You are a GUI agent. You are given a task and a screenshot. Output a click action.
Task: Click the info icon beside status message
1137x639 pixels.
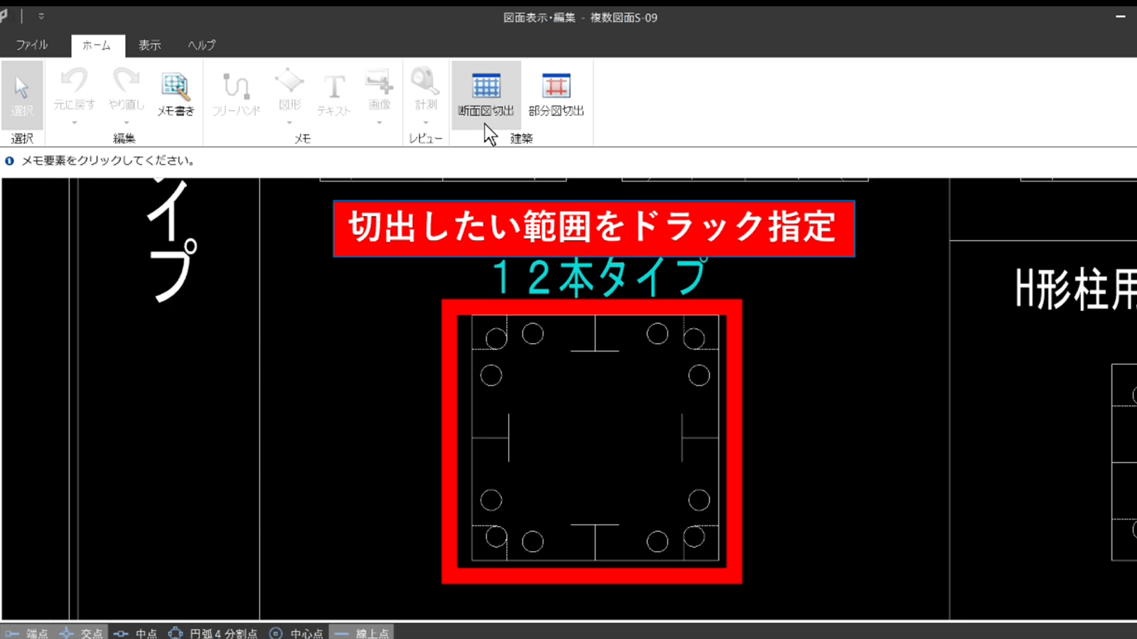[x=9, y=161]
